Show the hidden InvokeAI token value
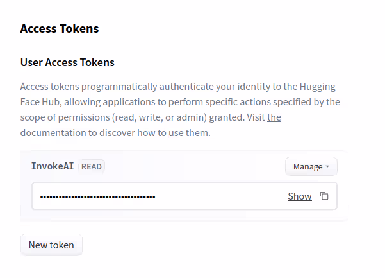The image size is (385, 278). [299, 196]
